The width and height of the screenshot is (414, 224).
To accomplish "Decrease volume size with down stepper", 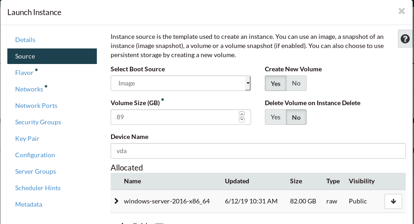I will coord(242,120).
